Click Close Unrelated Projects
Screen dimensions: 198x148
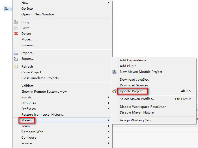tap(40, 78)
